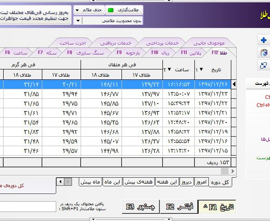The height and width of the screenshot is (221, 270).
Task: Open the خدمات دریافتی tab
Action: pos(116,43)
